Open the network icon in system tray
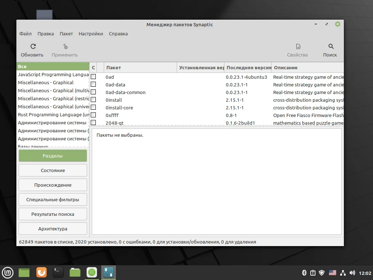This screenshot has height=280, width=373. 342,273
